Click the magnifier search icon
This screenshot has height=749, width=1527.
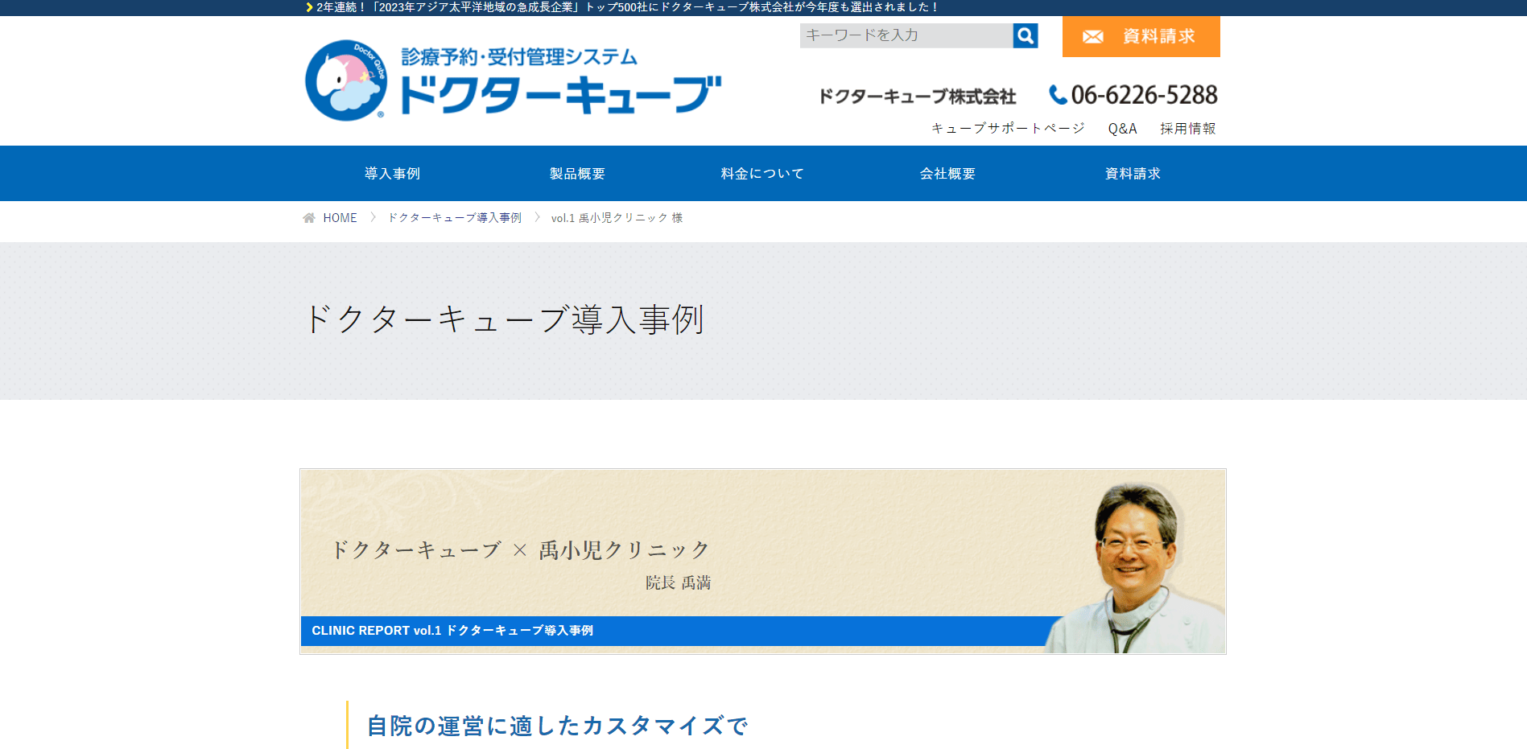point(1025,35)
